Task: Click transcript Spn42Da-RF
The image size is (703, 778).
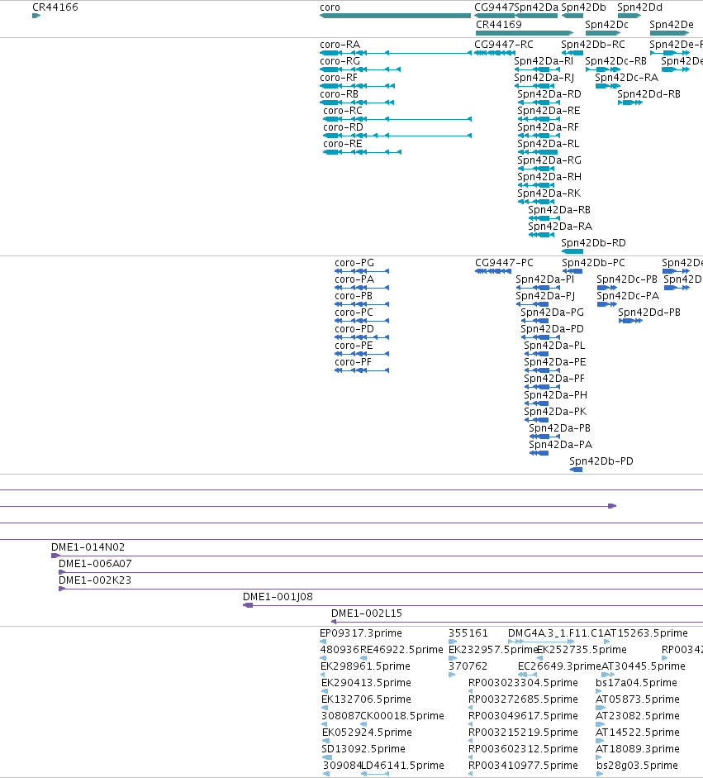Action: pos(548,127)
